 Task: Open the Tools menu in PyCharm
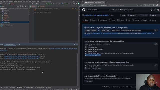[x=27, y=1]
